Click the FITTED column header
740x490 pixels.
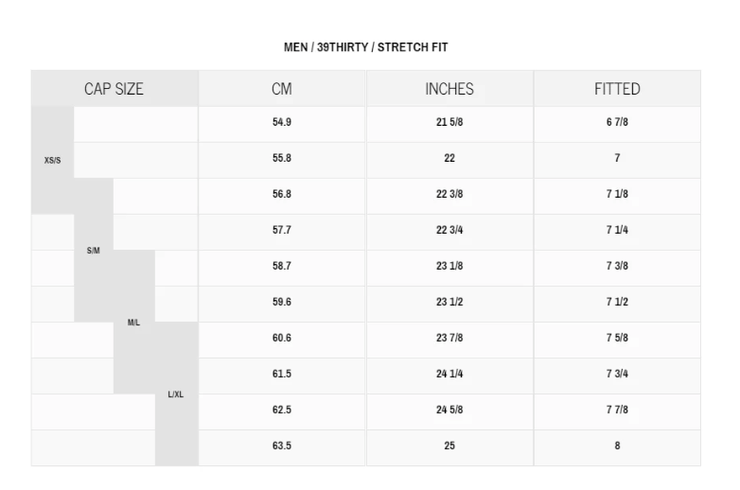(617, 89)
